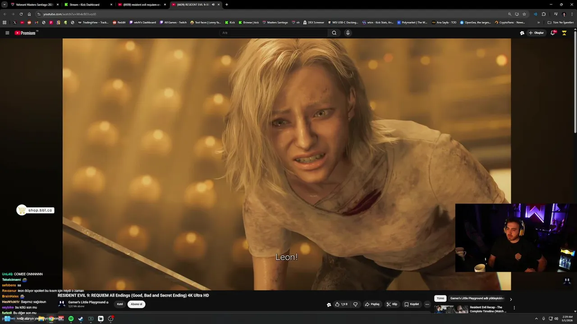Open the taskbar clock showing 2:29 AM
This screenshot has height=324, width=577.
pyautogui.click(x=567, y=319)
